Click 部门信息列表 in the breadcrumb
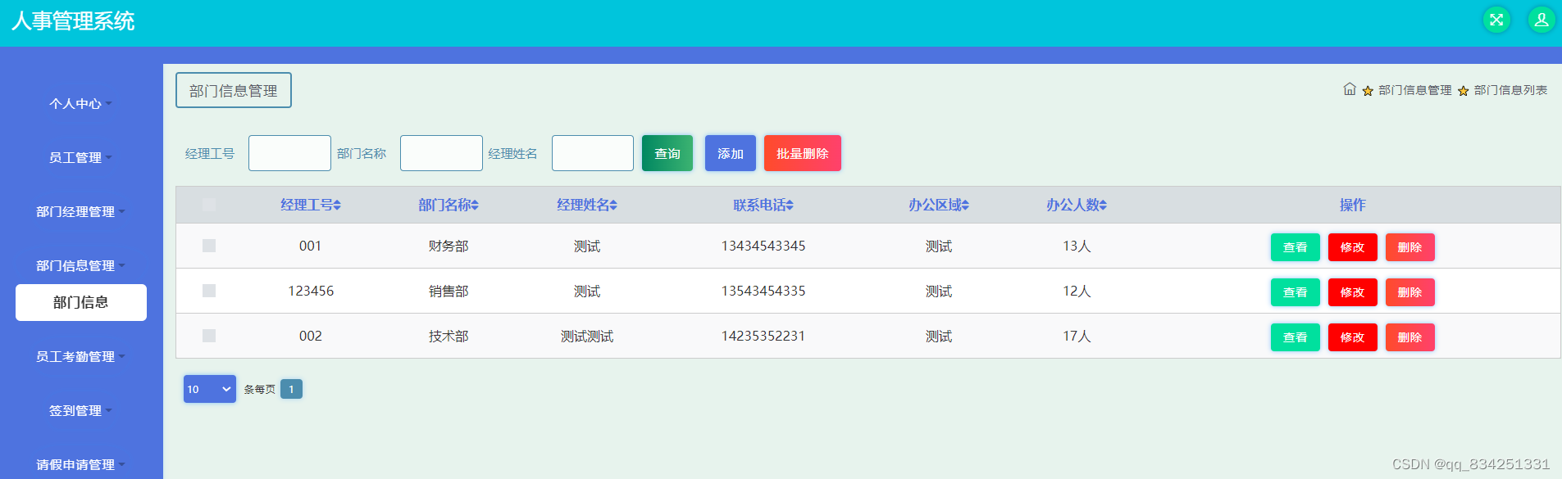This screenshot has height=479, width=1562. [1510, 90]
